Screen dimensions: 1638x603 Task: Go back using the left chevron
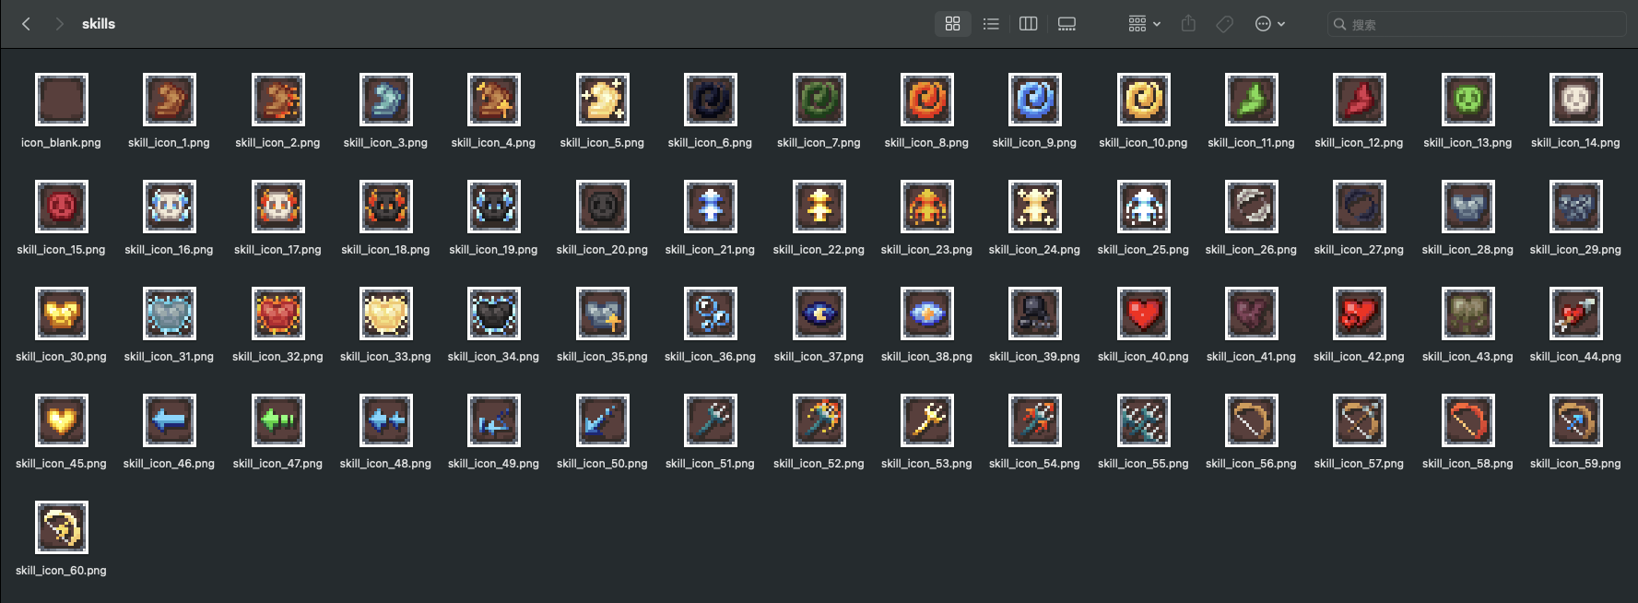tap(27, 24)
